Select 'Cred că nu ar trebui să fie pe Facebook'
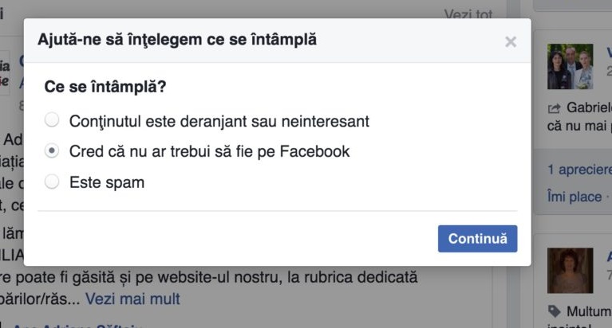The height and width of the screenshot is (328, 612). click(52, 150)
